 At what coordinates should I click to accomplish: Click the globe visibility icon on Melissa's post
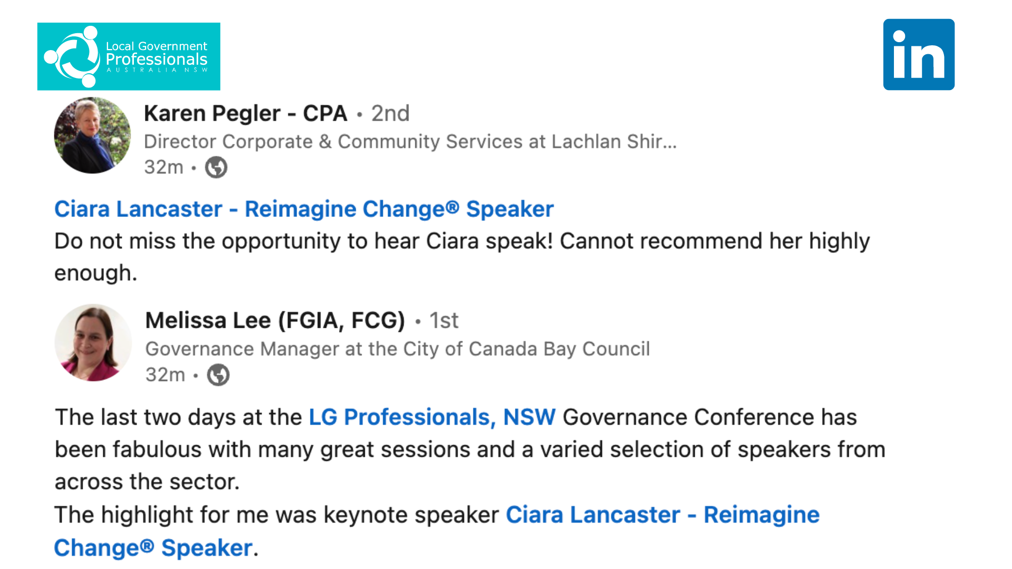pos(218,375)
